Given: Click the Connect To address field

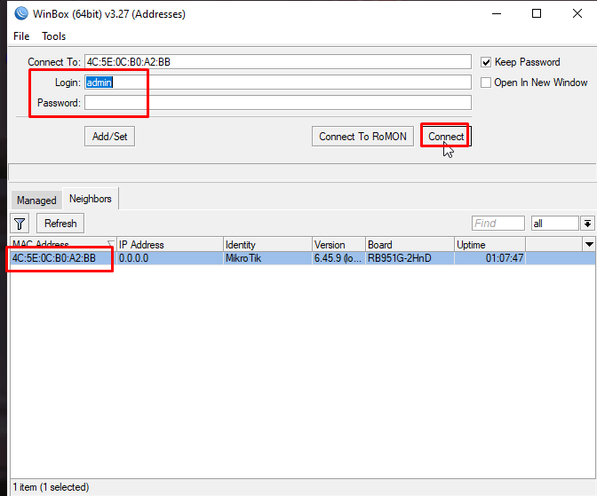Looking at the screenshot, I should 277,62.
